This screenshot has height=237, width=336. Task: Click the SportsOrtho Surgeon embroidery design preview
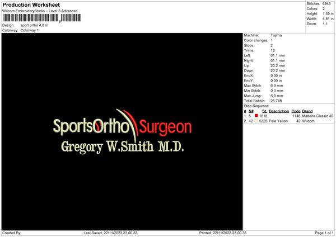tap(122, 131)
